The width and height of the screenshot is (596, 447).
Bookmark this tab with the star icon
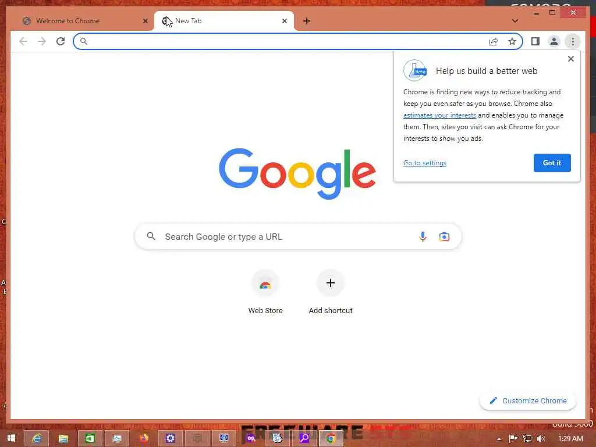click(512, 41)
